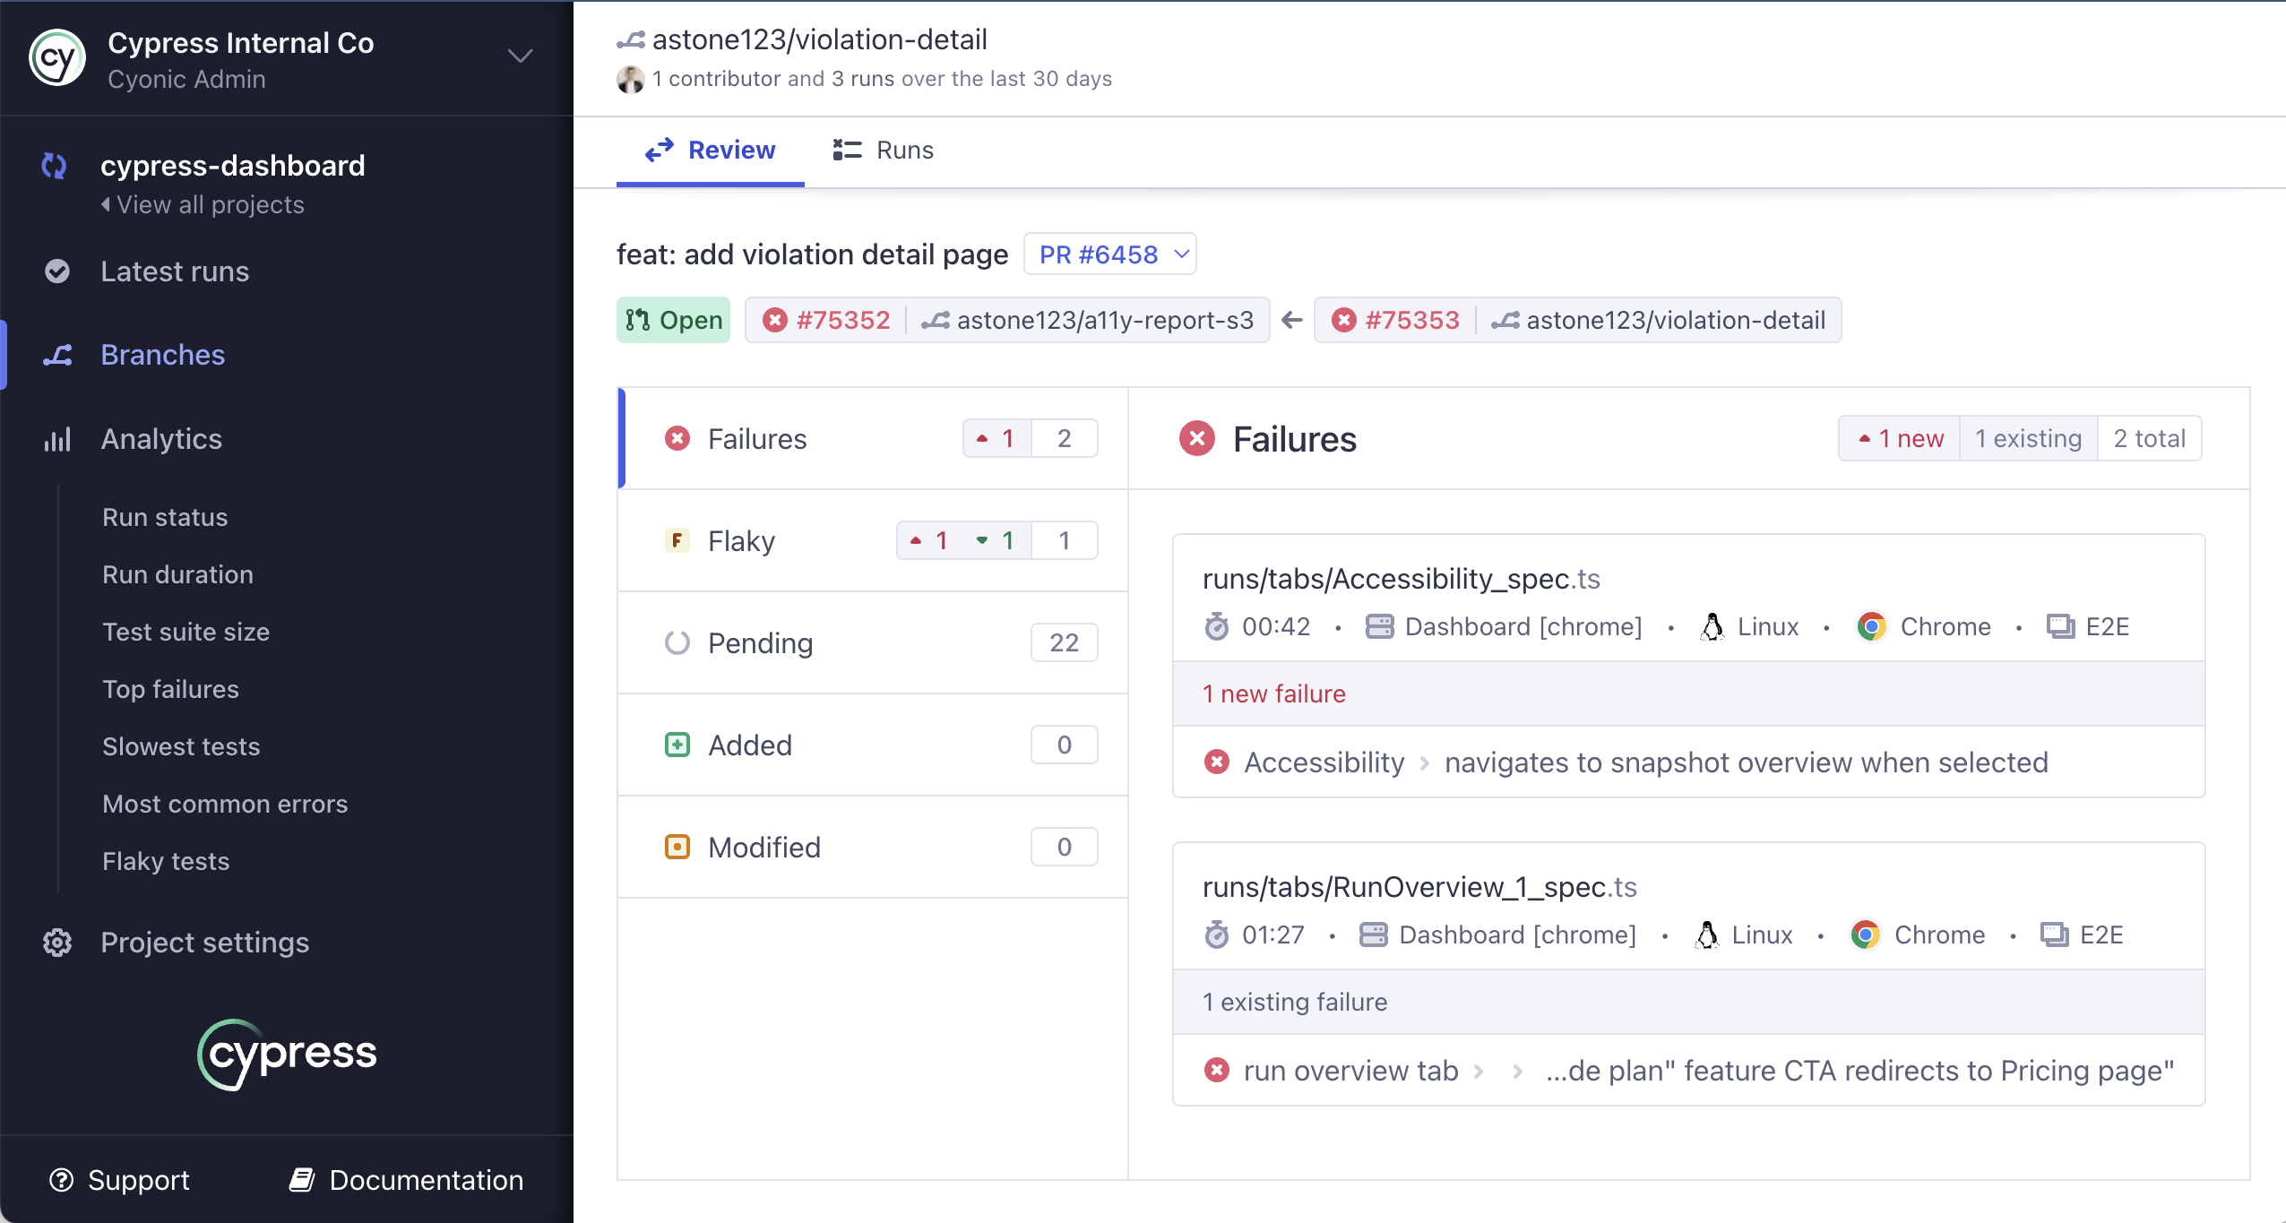Expand the organization switcher chevron
This screenshot has width=2286, height=1223.
click(x=520, y=56)
